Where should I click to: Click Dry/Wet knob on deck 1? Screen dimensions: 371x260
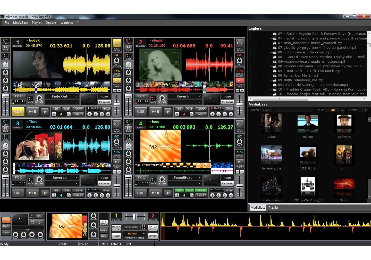click(39, 98)
